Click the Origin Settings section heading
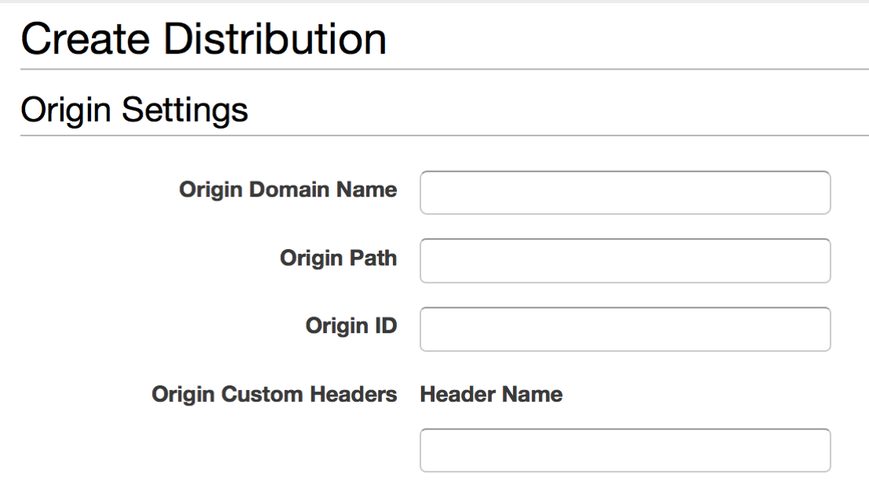 134,110
